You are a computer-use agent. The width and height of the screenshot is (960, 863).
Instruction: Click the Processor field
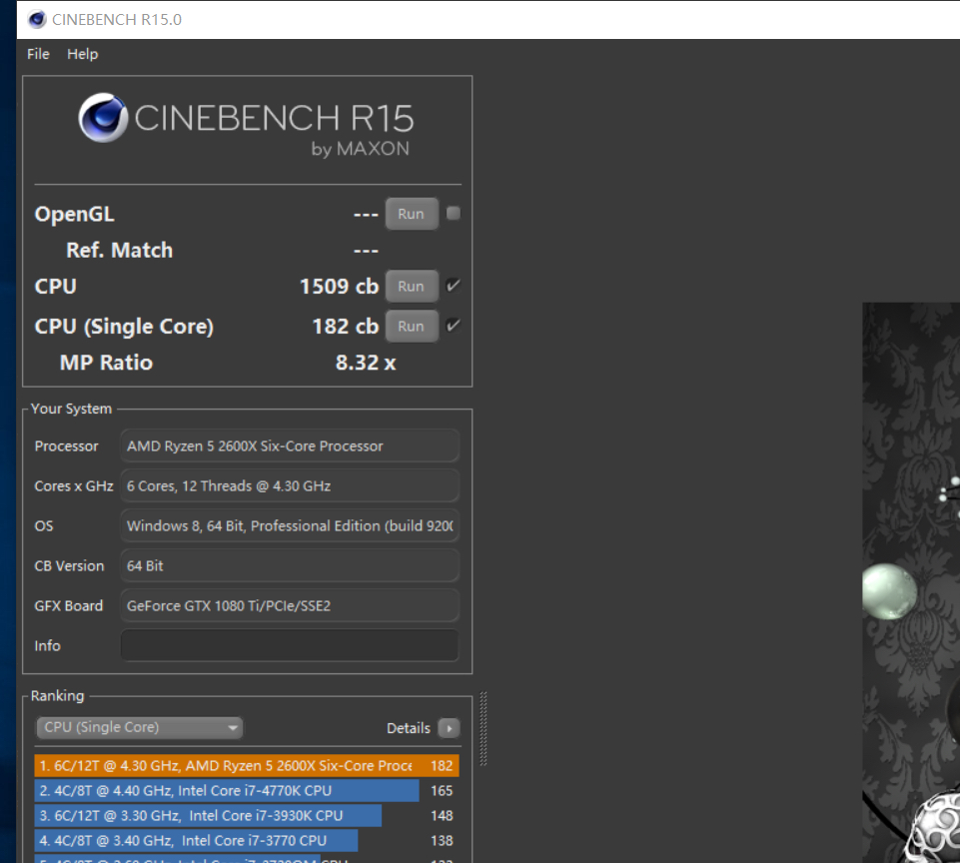[290, 446]
